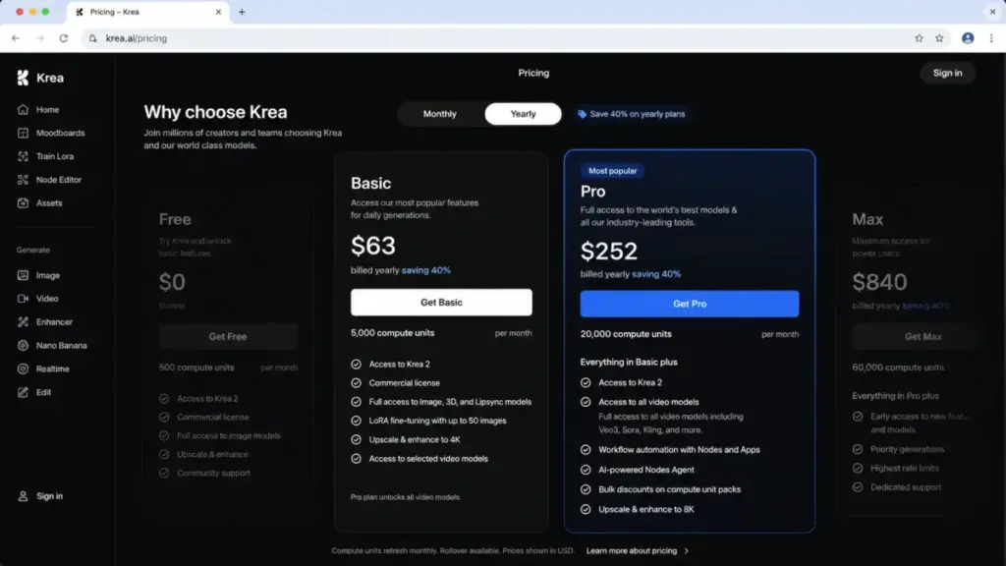Click Bulk discounts on compute unit packs
The height and width of the screenshot is (566, 1006).
coord(669,489)
